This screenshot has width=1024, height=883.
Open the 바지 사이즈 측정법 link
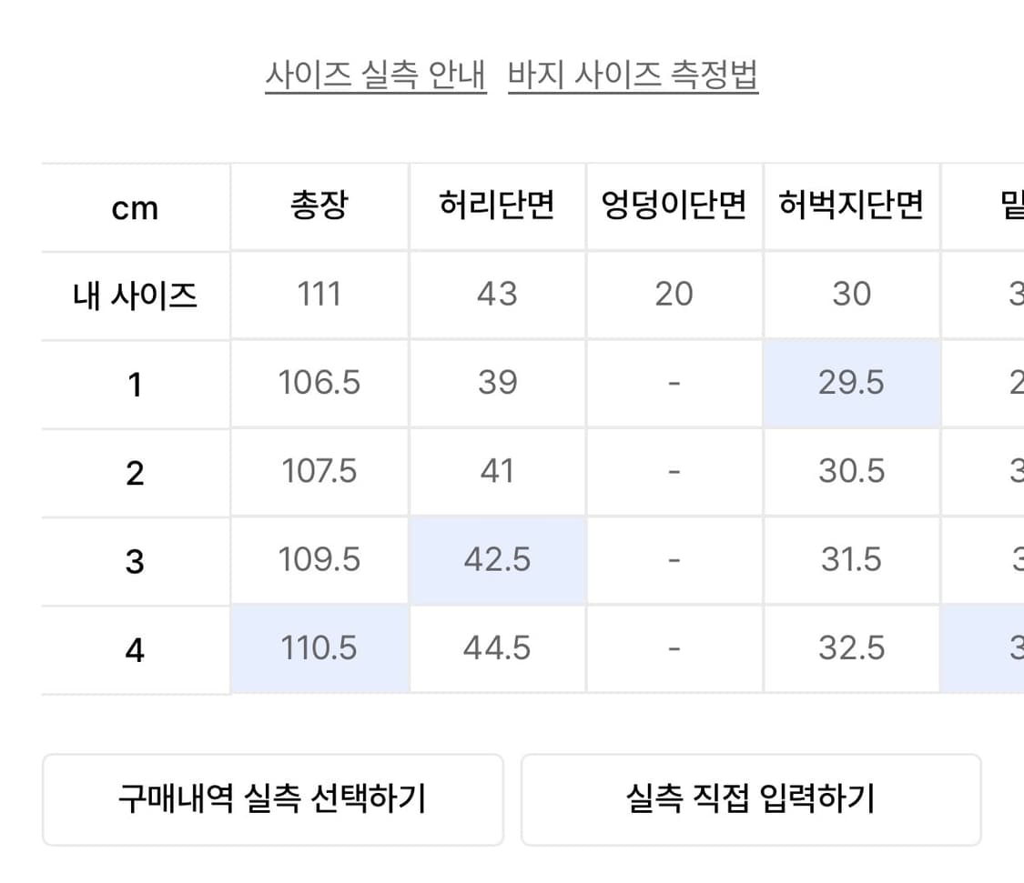pyautogui.click(x=633, y=75)
